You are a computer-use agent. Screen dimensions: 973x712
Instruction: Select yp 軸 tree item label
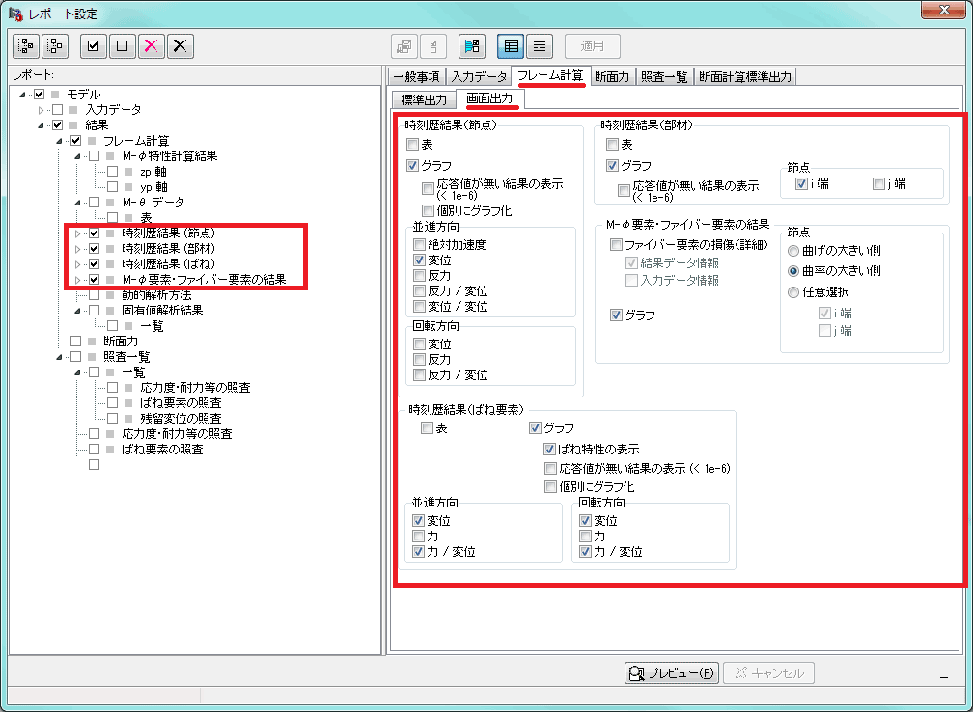[153, 187]
